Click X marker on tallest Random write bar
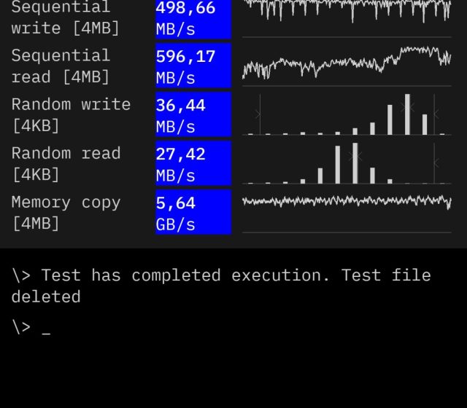 pyautogui.click(x=407, y=106)
